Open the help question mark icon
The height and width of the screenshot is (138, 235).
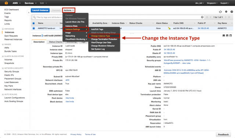tap(232, 11)
